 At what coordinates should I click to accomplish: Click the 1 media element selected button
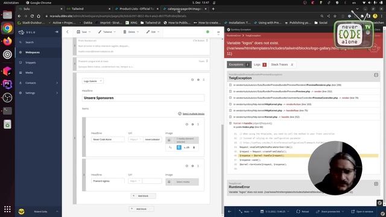182,140
